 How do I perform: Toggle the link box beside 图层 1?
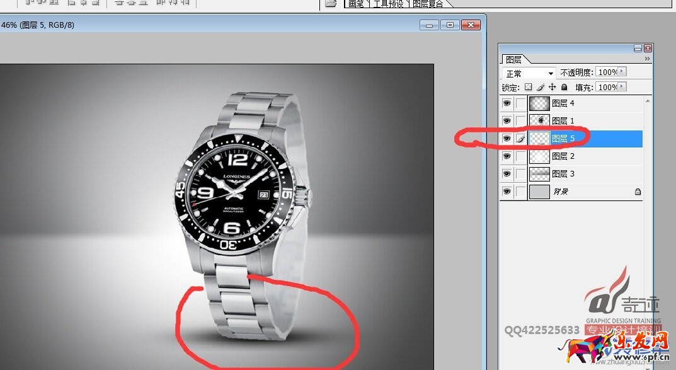point(520,121)
